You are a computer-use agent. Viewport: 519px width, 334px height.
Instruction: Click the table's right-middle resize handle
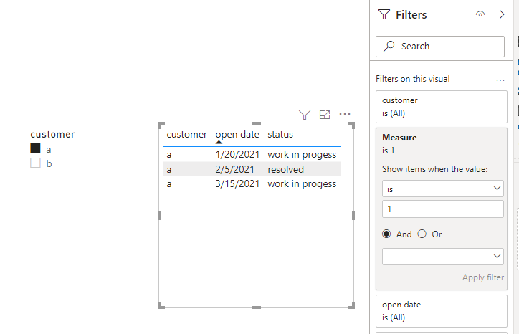point(353,216)
